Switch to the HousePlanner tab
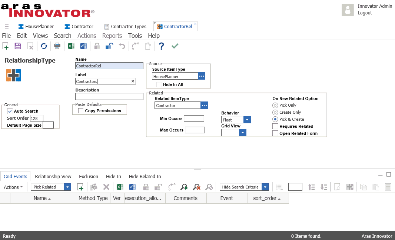The image size is (395, 240). coord(36,26)
